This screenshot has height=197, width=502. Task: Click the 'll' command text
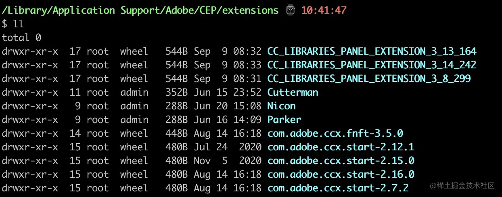coord(19,24)
